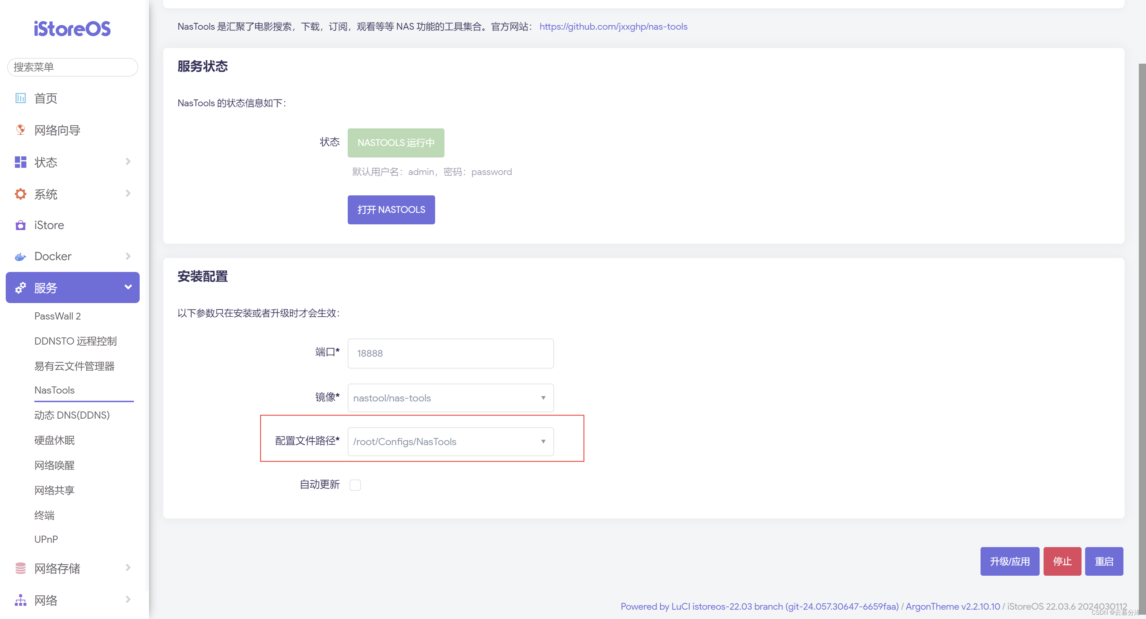Expand the Docker submenu arrow
The height and width of the screenshot is (619, 1146).
click(x=128, y=257)
